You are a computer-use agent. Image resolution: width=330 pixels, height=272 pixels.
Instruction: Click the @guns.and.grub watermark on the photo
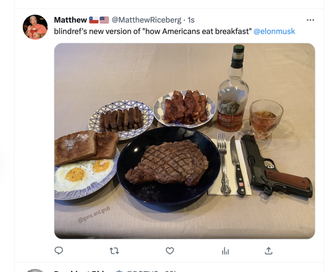[x=94, y=215]
